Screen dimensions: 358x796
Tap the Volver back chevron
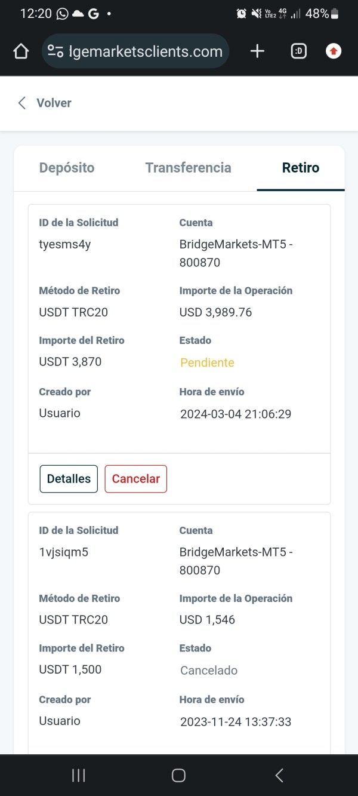tap(22, 103)
